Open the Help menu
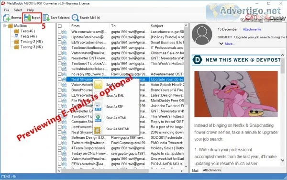The width and height of the screenshot is (287, 180). click(31, 10)
